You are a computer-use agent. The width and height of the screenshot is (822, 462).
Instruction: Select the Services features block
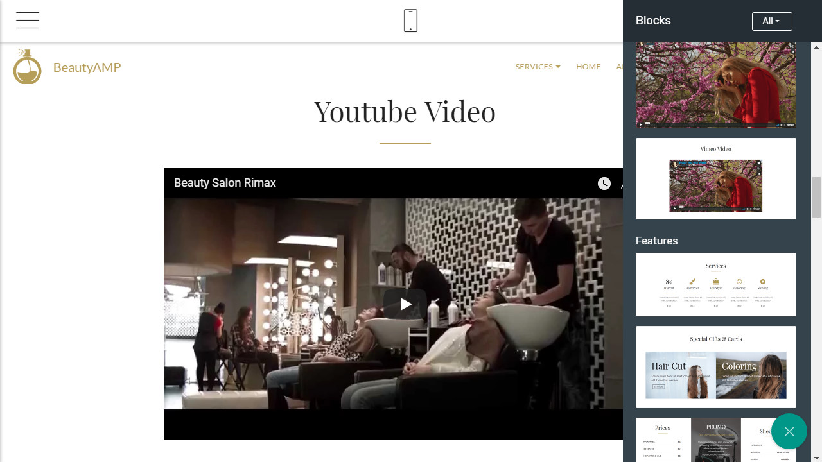[x=715, y=284]
